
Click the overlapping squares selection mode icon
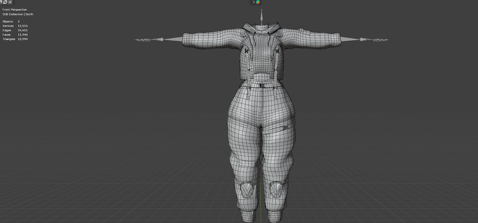tap(5, 2)
